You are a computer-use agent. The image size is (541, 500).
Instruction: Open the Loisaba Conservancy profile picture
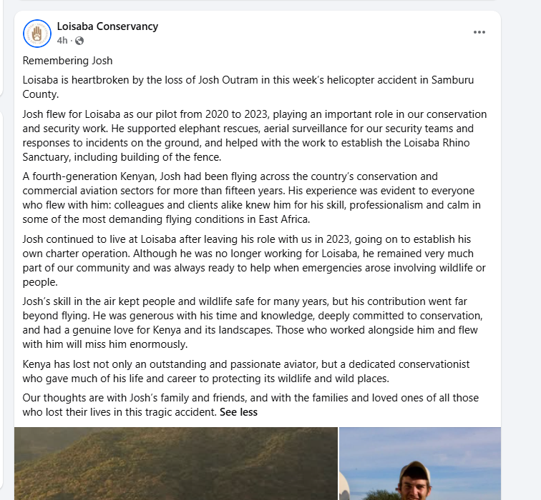tap(37, 34)
